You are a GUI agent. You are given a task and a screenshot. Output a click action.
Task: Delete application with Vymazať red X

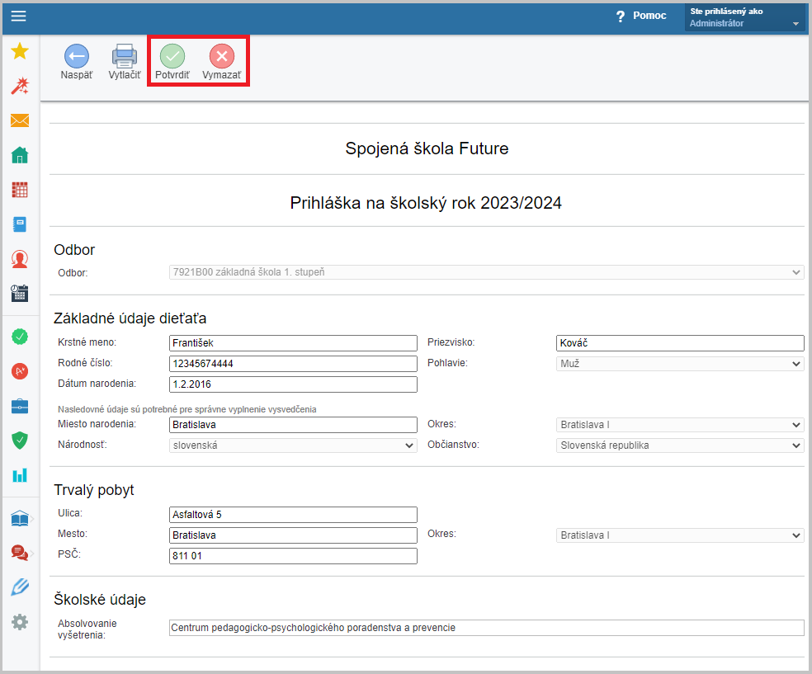pyautogui.click(x=222, y=56)
